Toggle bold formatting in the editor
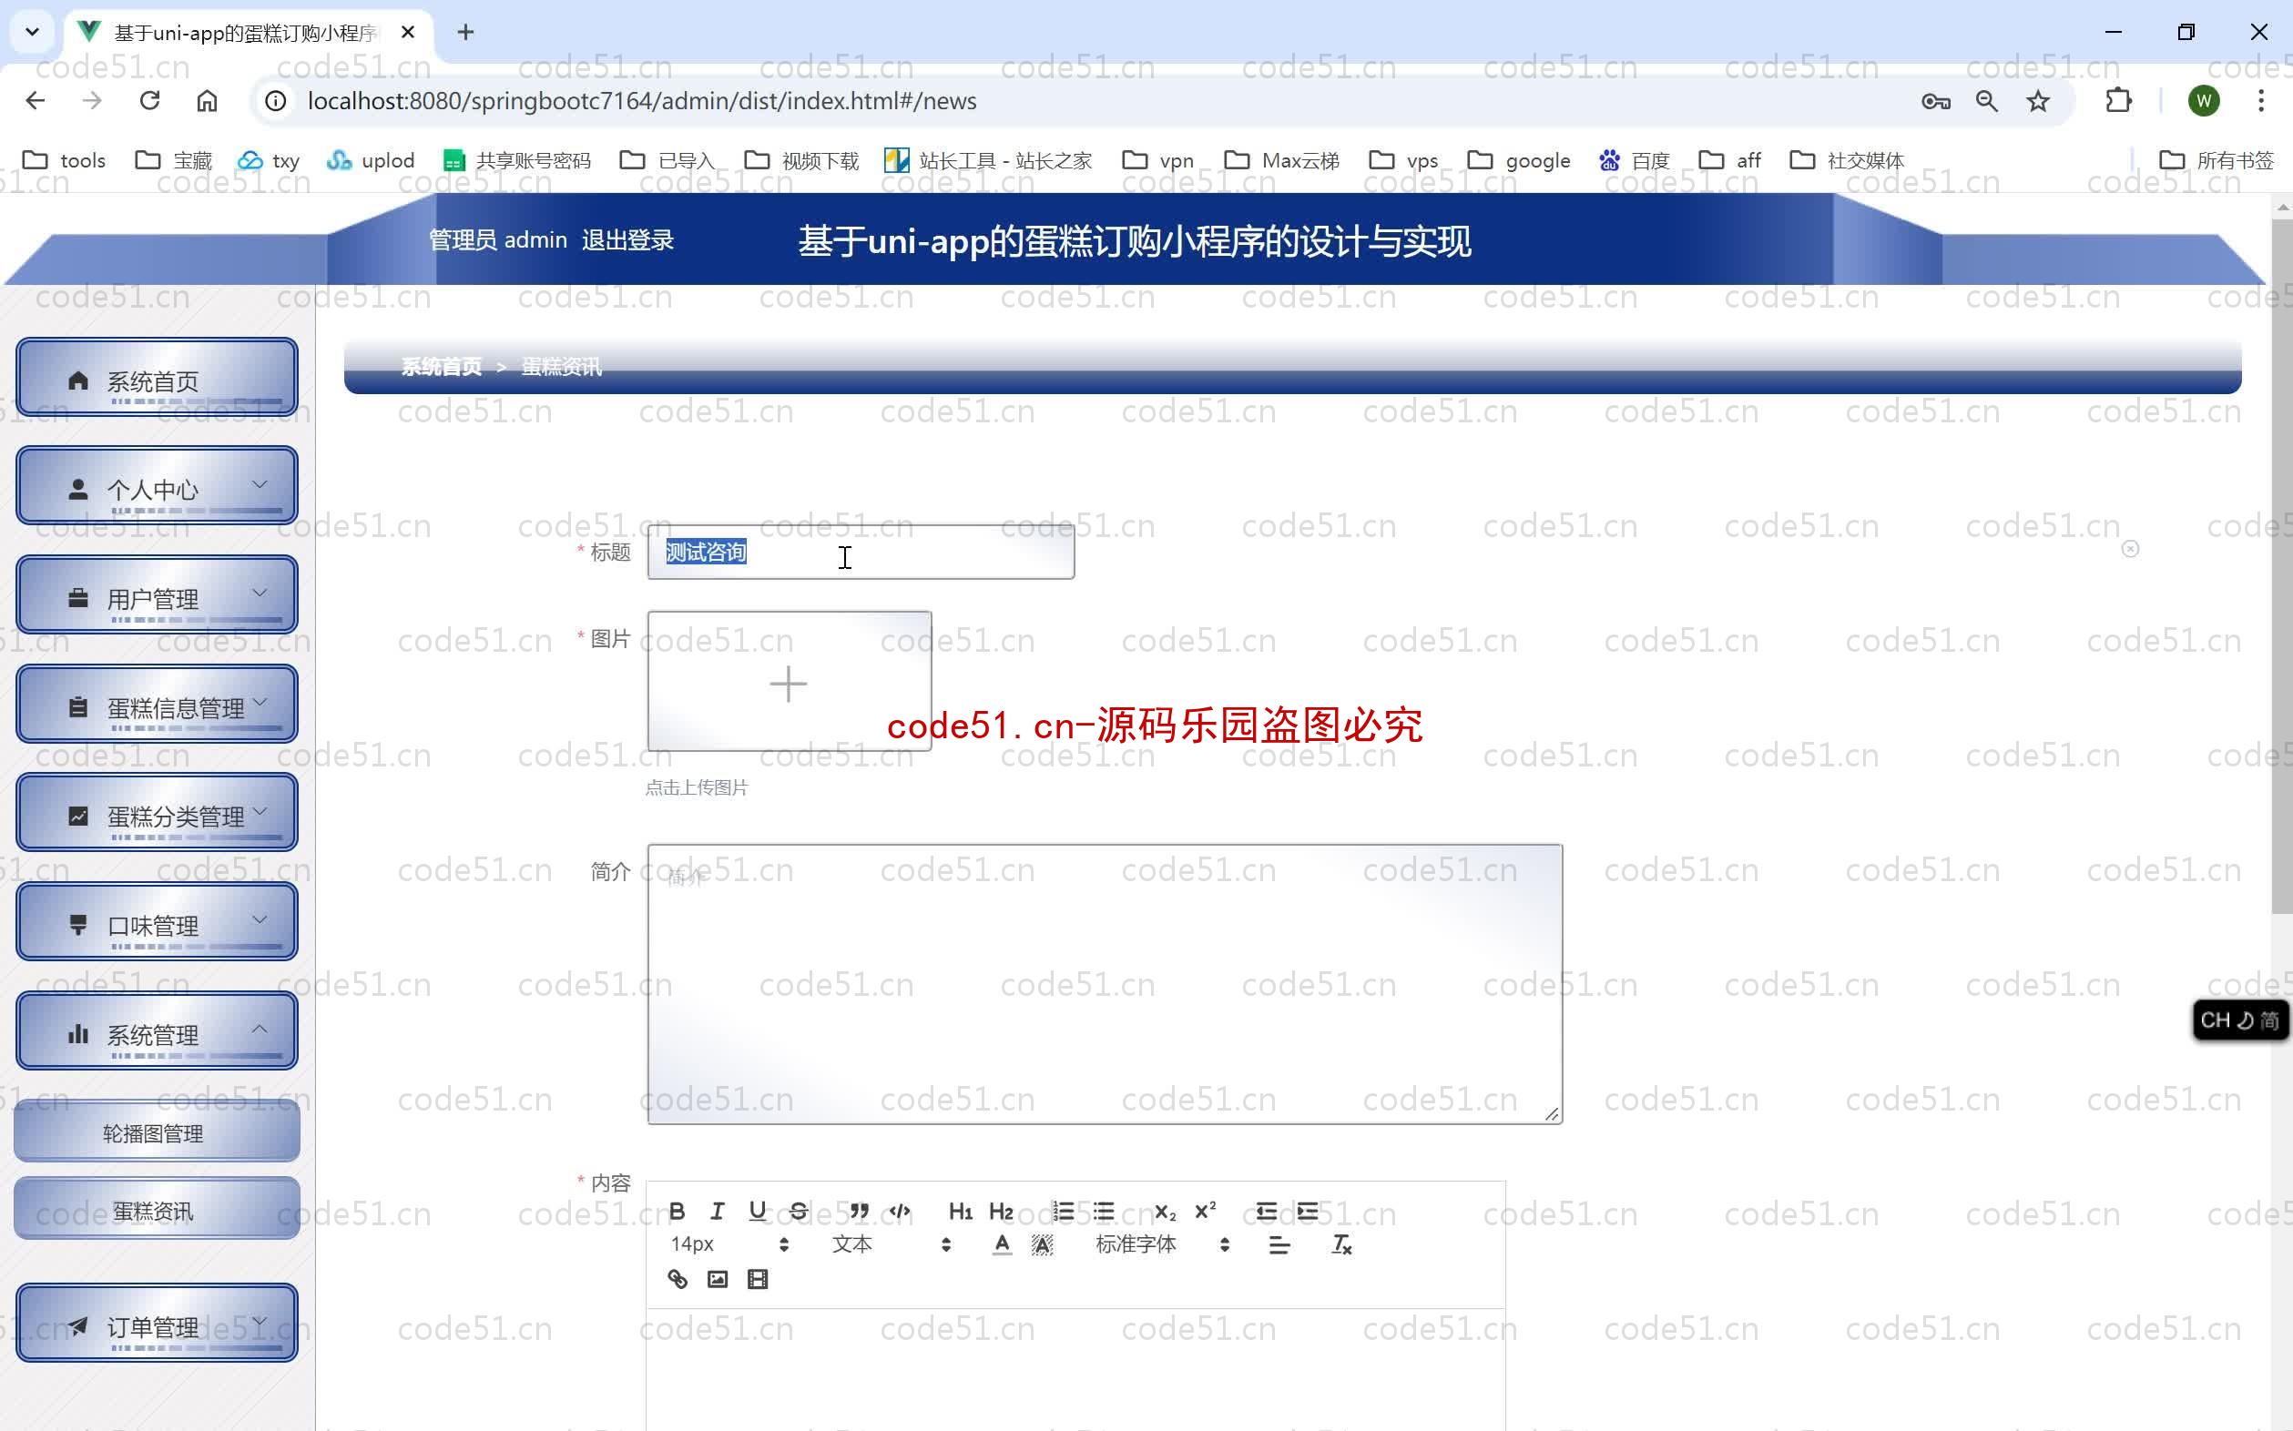The width and height of the screenshot is (2293, 1431). (677, 1211)
